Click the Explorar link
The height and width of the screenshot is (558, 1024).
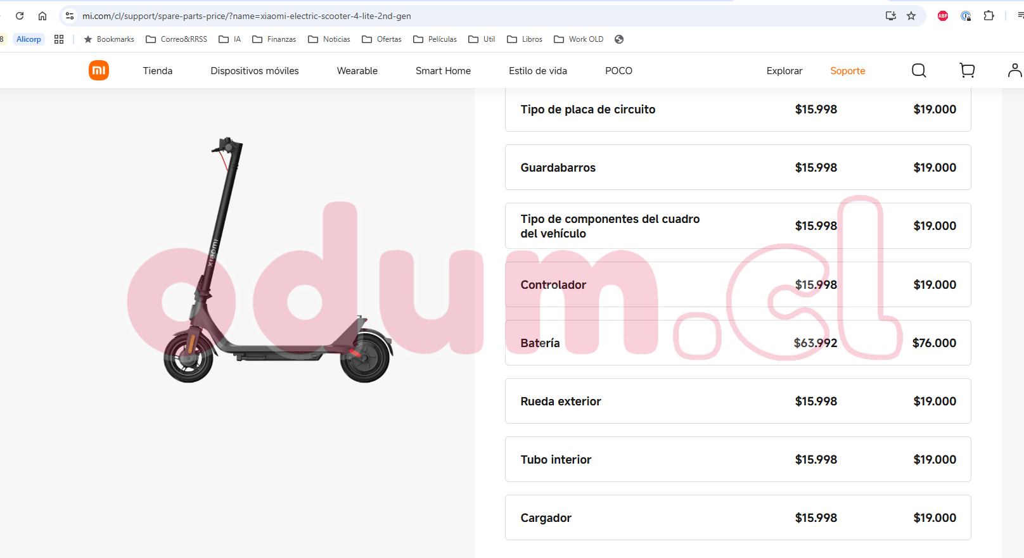click(x=784, y=71)
